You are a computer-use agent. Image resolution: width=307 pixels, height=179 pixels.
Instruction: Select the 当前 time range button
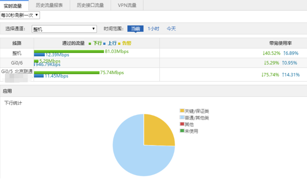(135, 28)
